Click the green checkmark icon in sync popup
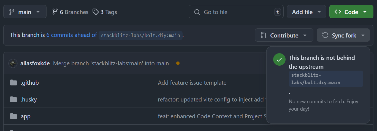The width and height of the screenshot is (377, 131). coord(279,60)
